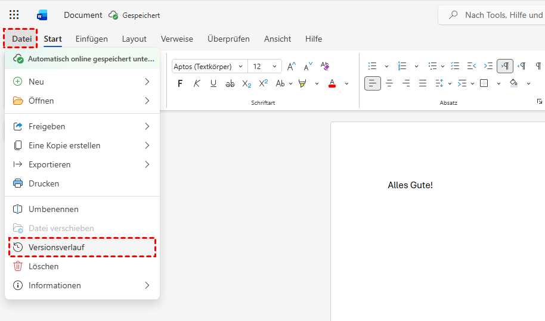Switch to the Einfügen tab

click(x=91, y=39)
